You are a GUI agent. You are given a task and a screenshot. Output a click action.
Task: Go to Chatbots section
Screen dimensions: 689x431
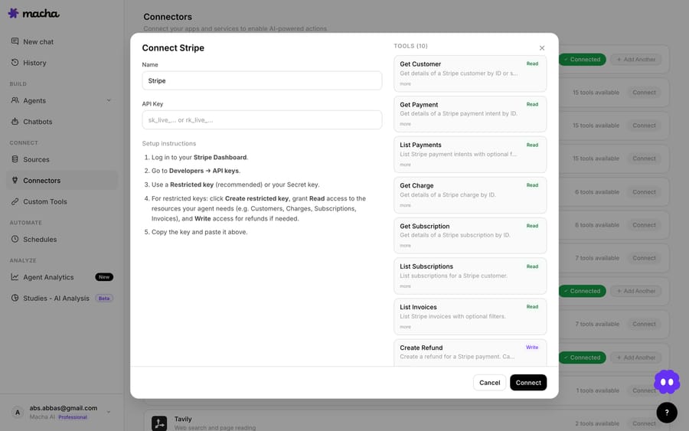coord(62,122)
